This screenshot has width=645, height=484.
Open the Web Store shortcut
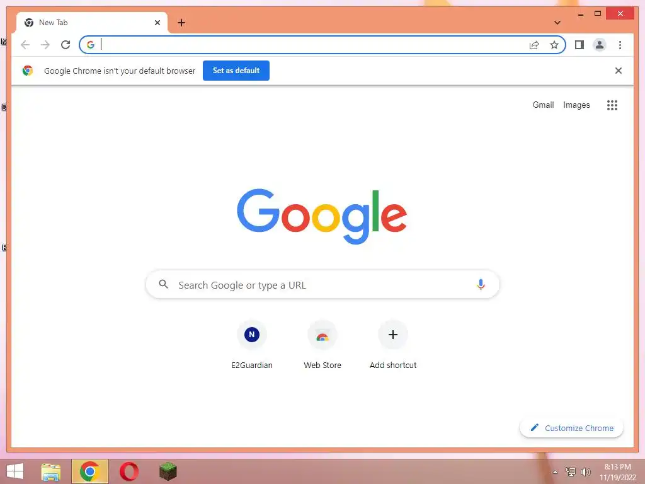click(x=322, y=345)
